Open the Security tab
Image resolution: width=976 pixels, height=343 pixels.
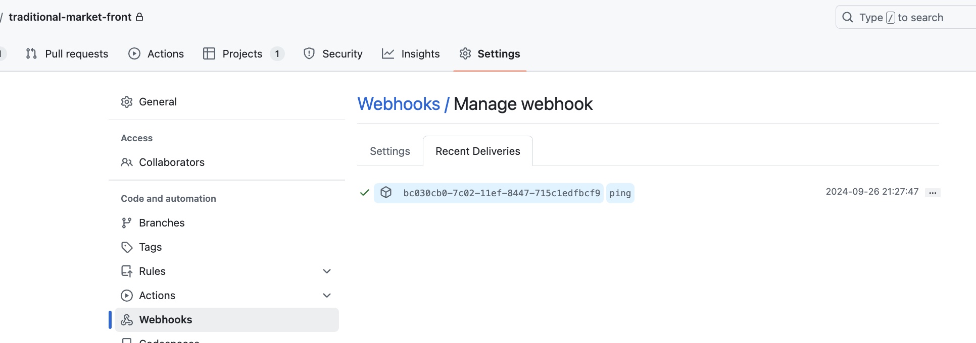[x=332, y=53]
